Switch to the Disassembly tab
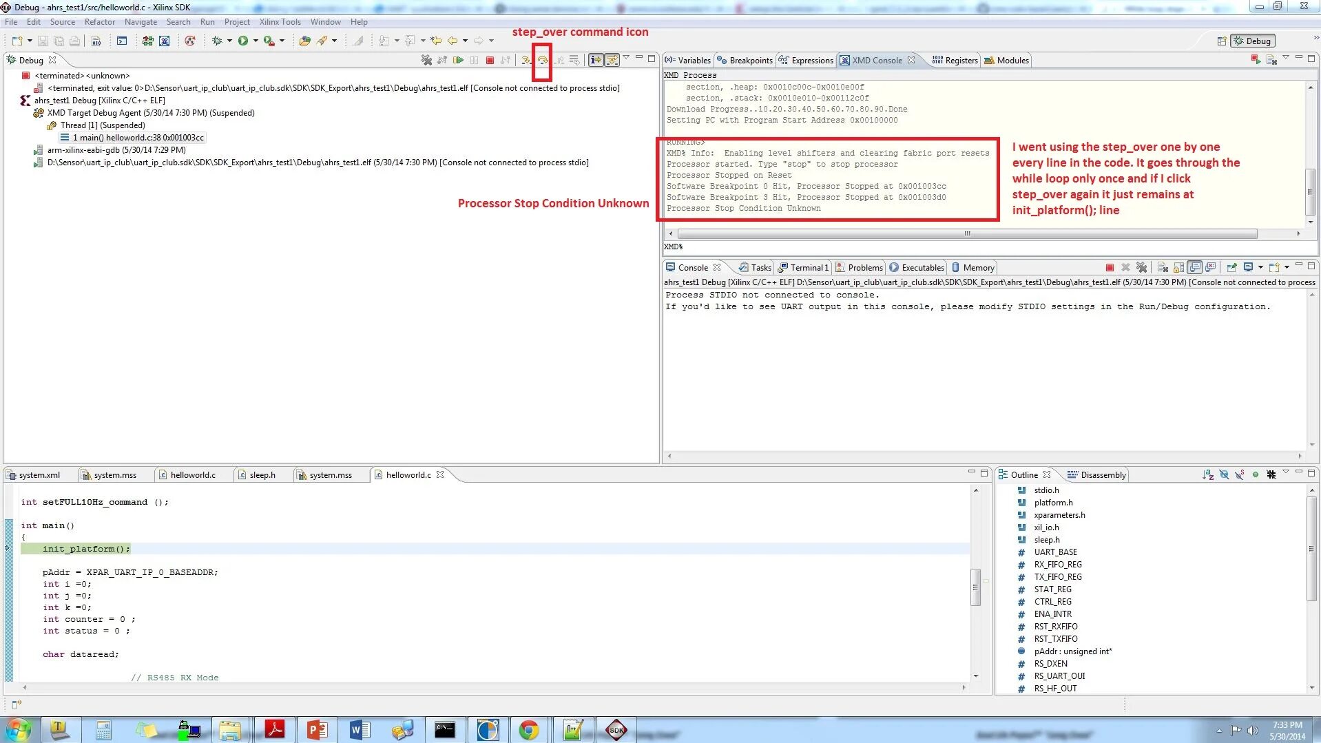The width and height of the screenshot is (1321, 743). click(x=1096, y=475)
